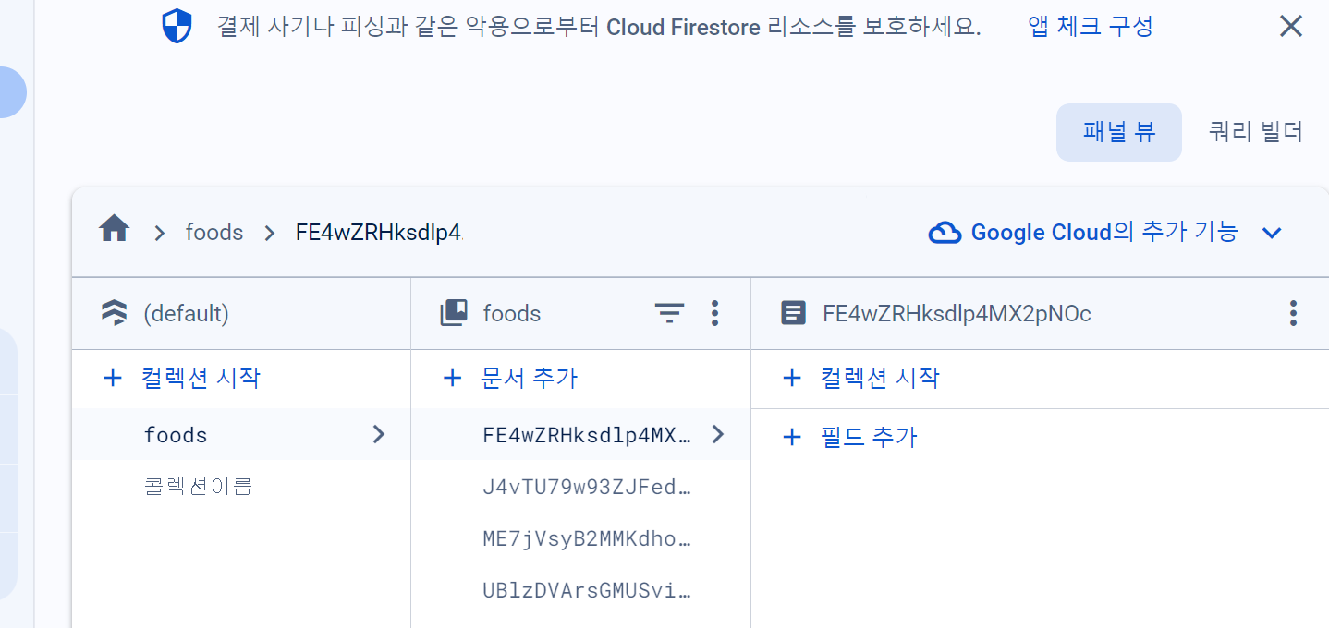Dismiss the App Check banner with X
The height and width of the screenshot is (628, 1329).
tap(1291, 27)
